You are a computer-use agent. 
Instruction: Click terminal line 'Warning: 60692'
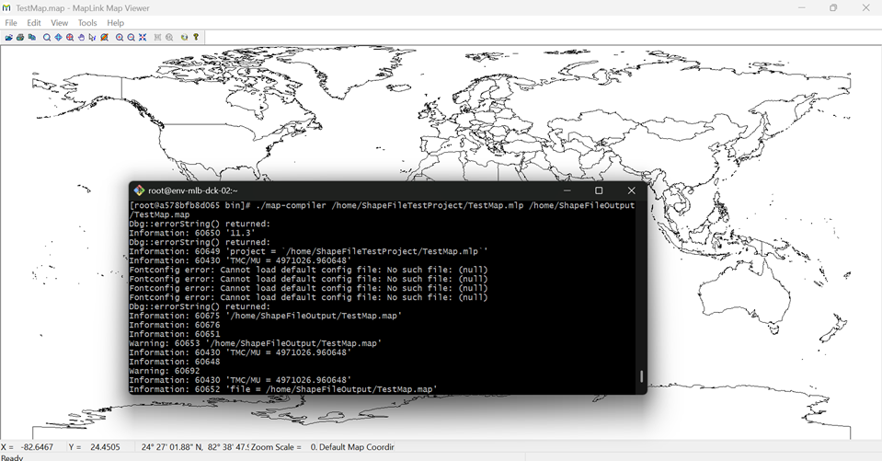(x=165, y=371)
